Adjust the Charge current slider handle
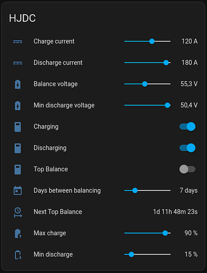Viewport: 207px width, 273px height. (x=152, y=41)
